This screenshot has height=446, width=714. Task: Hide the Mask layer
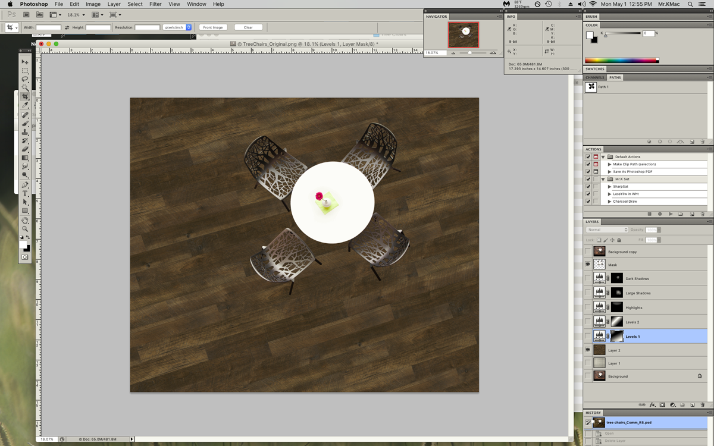point(588,265)
